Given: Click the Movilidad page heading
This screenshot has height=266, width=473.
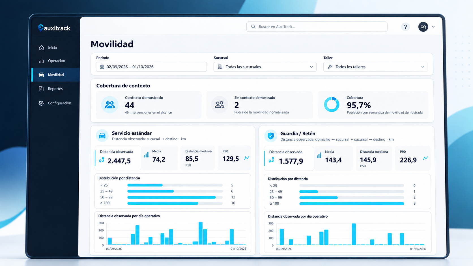Looking at the screenshot, I should [112, 44].
